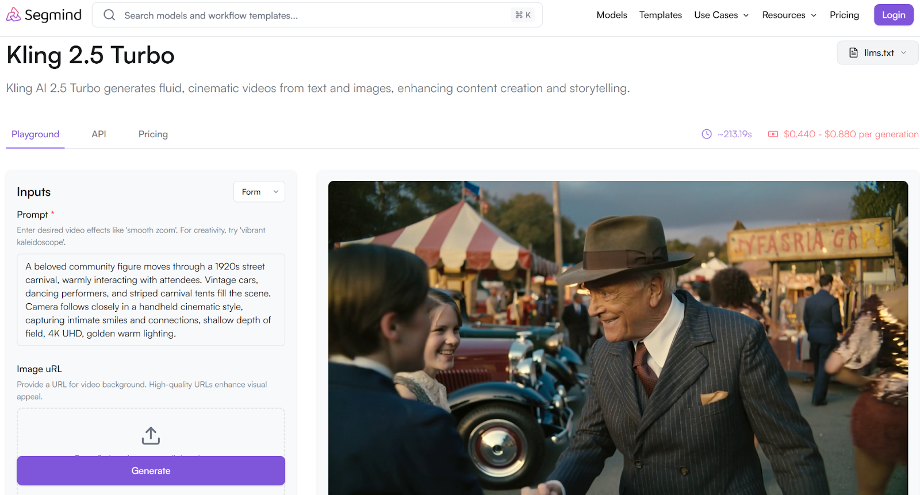Open Templates in the top navigation
The height and width of the screenshot is (495, 920).
tap(660, 15)
